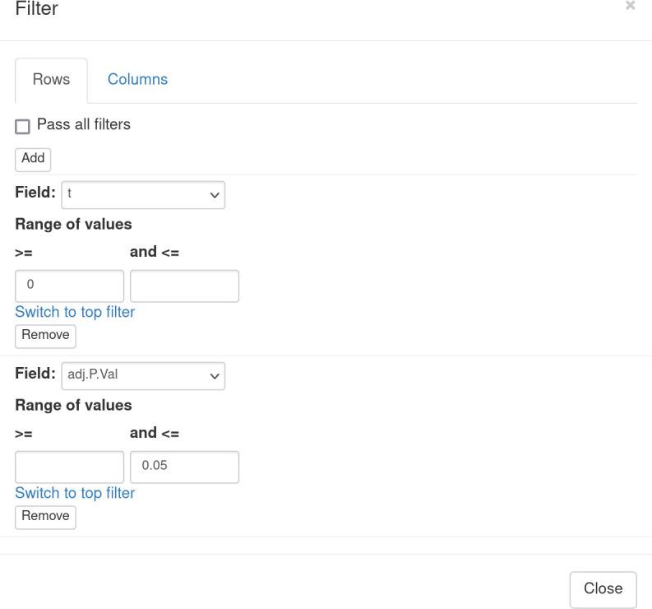652x609 pixels.
Task: Click the empty <= box of the t filter
Action: [x=184, y=286]
